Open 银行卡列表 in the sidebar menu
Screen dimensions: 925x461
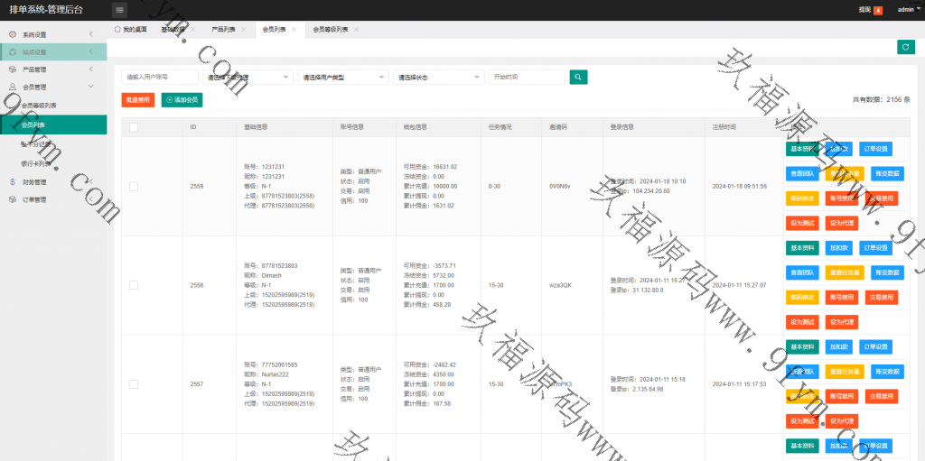click(38, 164)
